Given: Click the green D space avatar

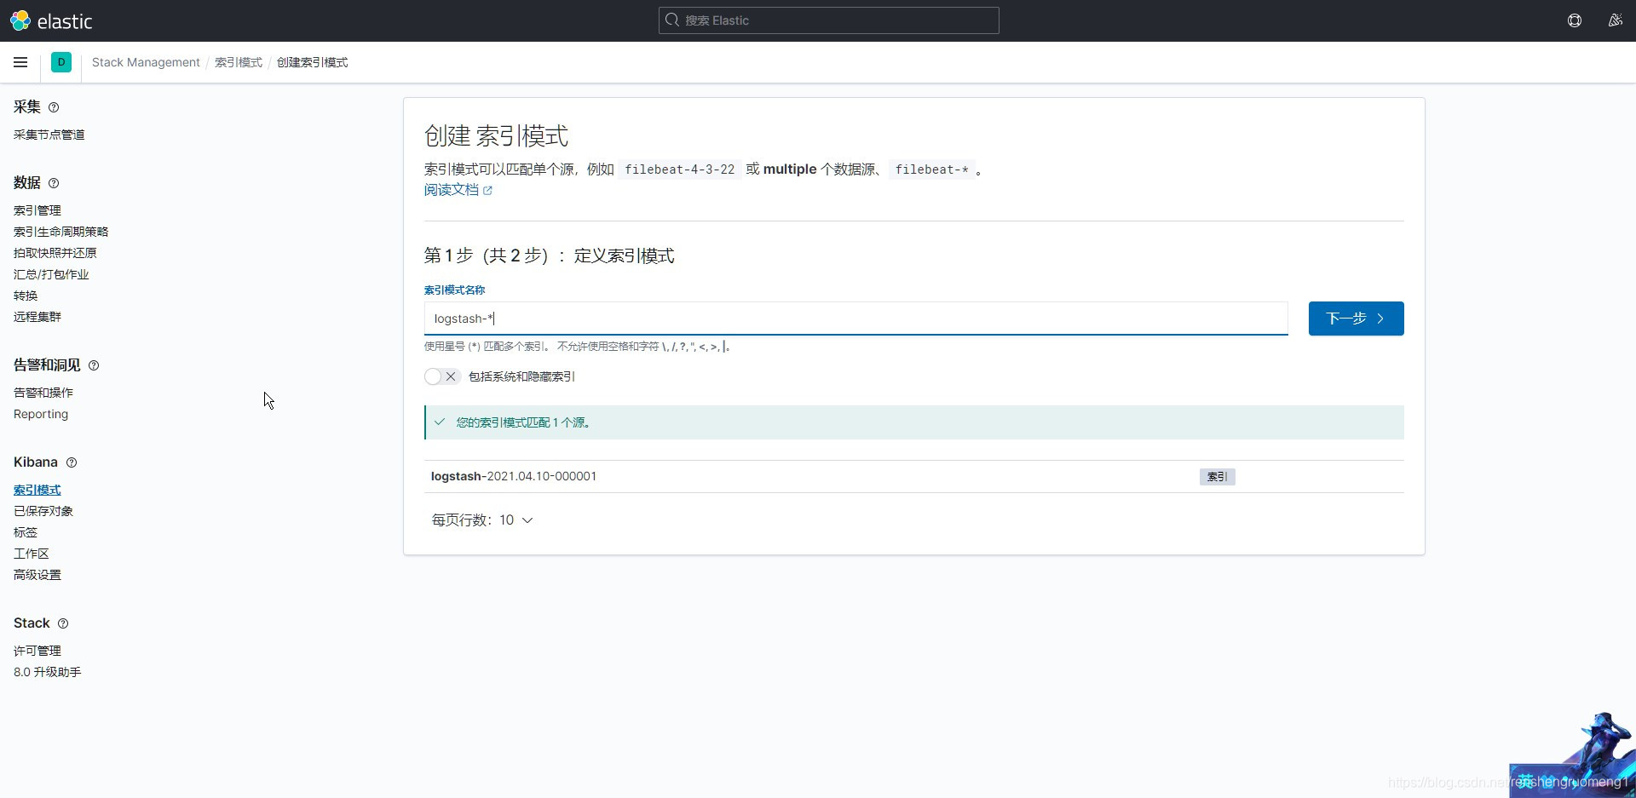Looking at the screenshot, I should (61, 62).
